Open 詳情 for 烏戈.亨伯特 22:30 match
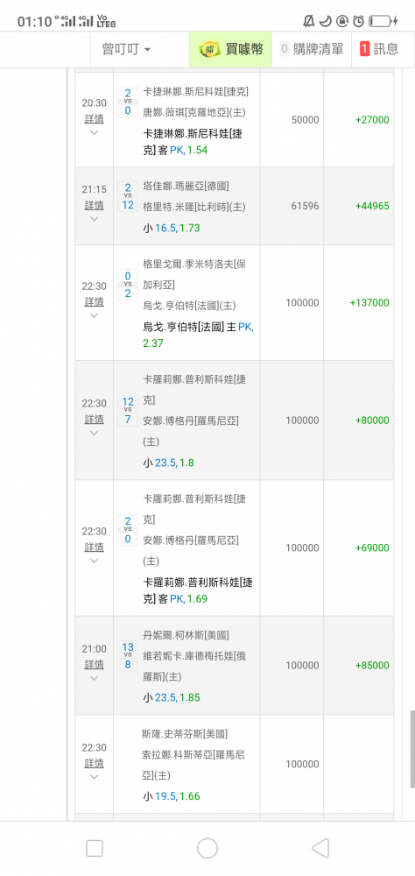 [94, 301]
